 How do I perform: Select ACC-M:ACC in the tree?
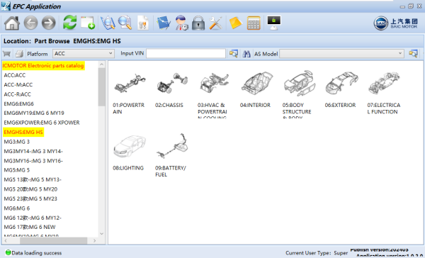coord(18,84)
